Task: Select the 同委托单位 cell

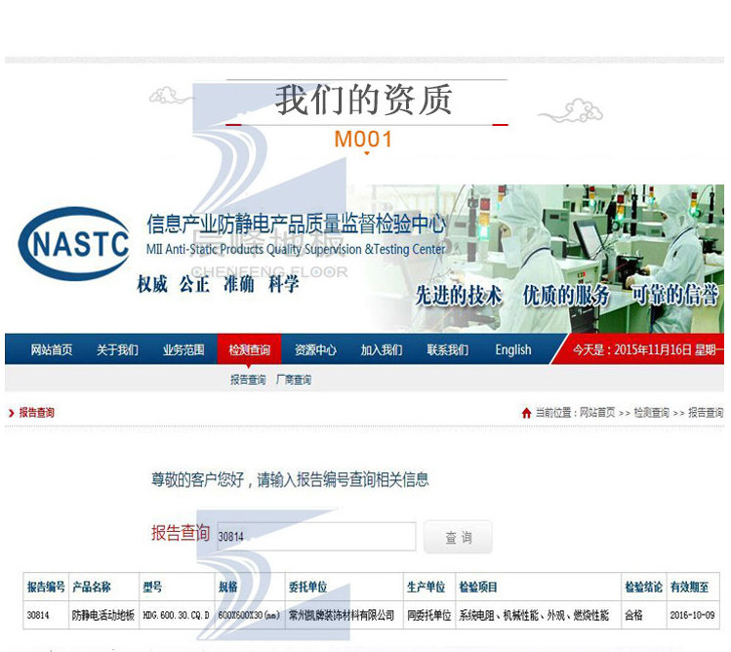Action: coord(429,615)
